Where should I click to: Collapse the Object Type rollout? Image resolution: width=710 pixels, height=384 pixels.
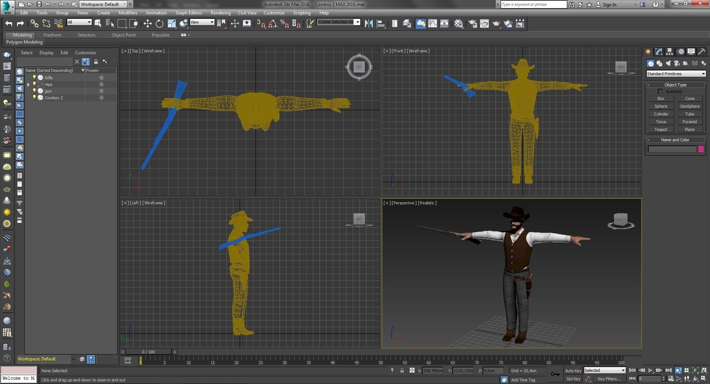(676, 85)
